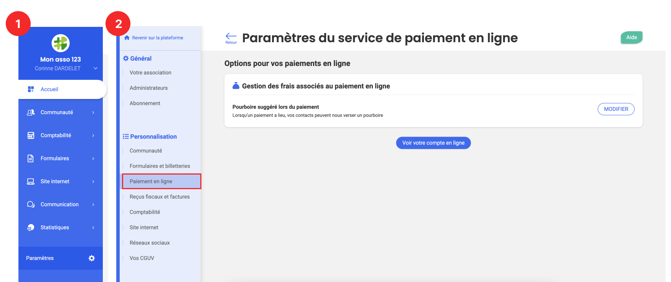This screenshot has height=282, width=671.
Task: Open Vos CGUV settings page
Action: pyautogui.click(x=142, y=258)
